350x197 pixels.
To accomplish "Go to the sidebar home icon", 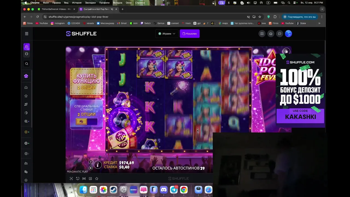I will click(x=26, y=88).
